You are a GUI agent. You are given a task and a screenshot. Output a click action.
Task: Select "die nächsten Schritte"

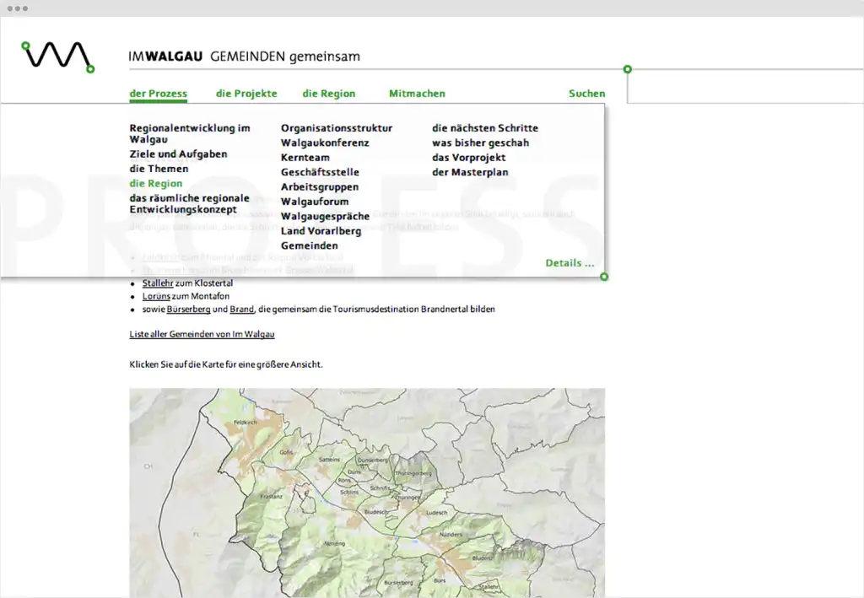(485, 127)
